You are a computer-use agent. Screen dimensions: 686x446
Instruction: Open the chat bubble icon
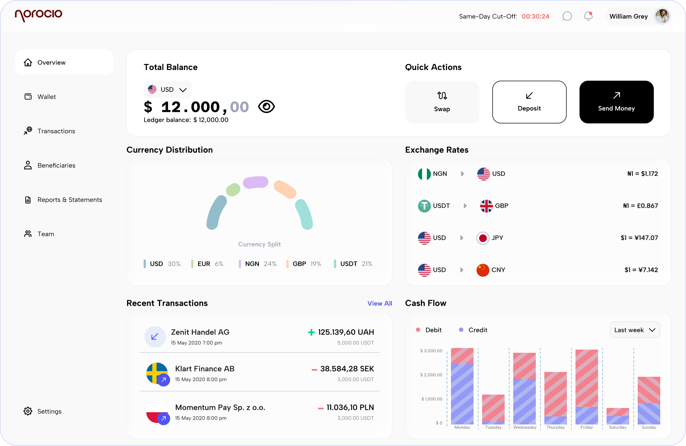(x=567, y=16)
